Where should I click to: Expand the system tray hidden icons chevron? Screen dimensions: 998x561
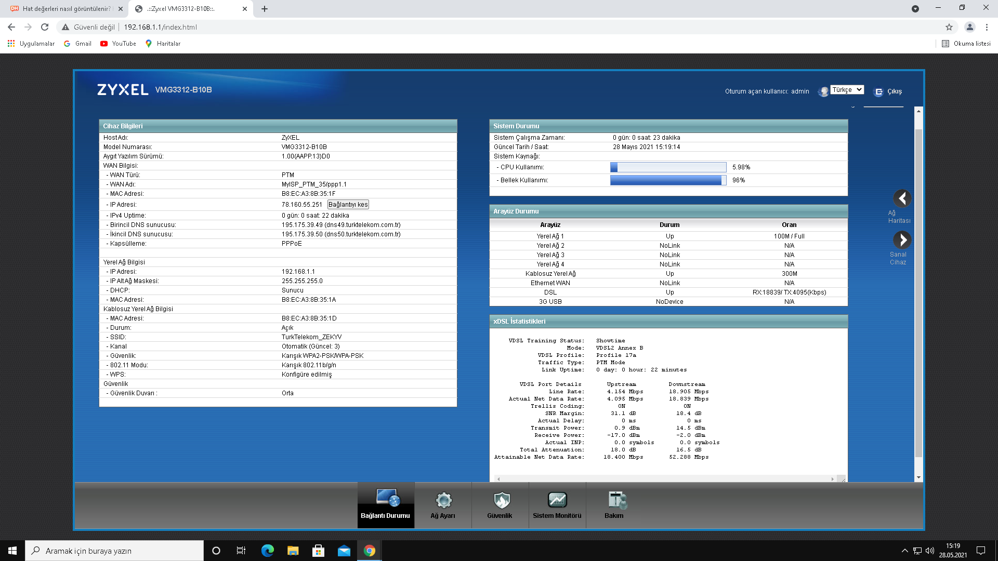point(904,551)
